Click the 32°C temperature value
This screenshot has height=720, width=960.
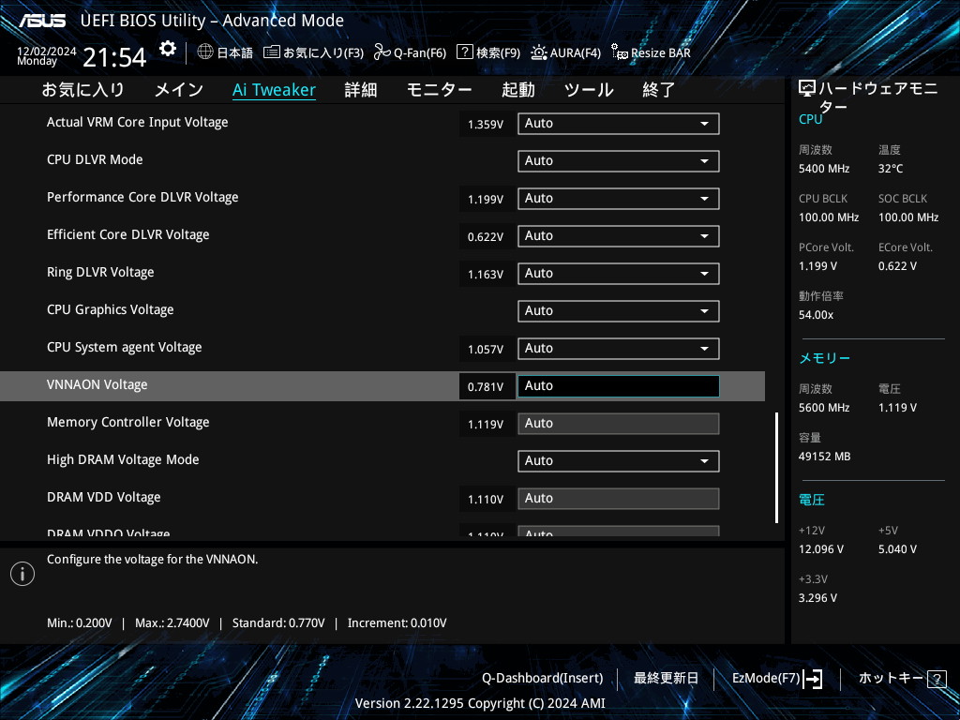click(x=891, y=169)
